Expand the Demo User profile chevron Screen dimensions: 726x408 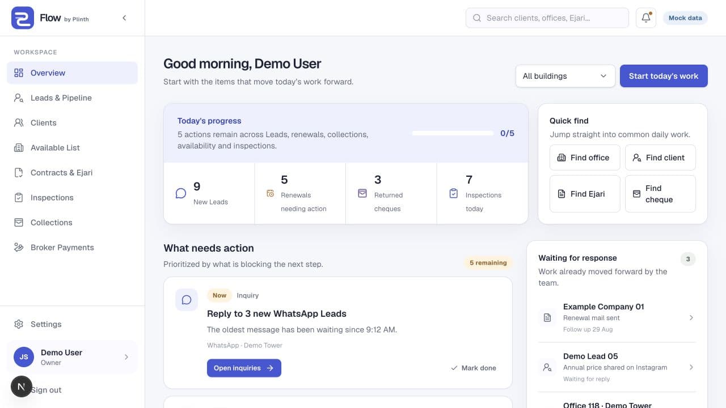126,357
